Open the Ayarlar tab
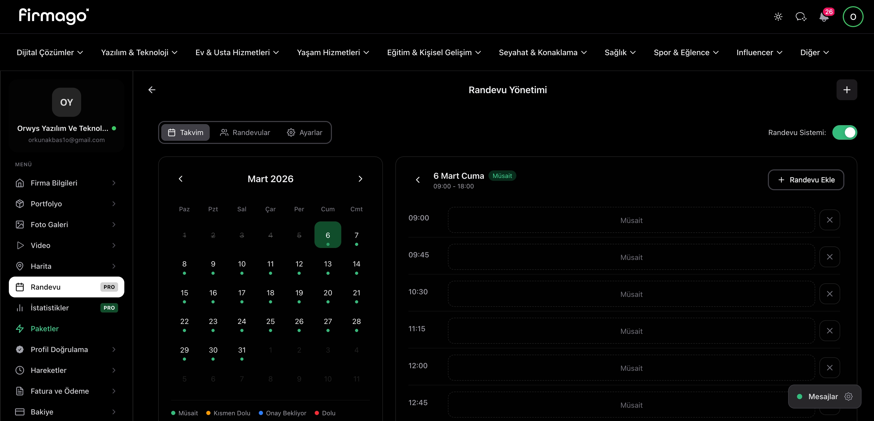The height and width of the screenshot is (421, 874). pos(304,132)
